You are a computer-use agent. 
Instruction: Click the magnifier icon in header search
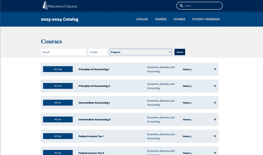(181, 6)
